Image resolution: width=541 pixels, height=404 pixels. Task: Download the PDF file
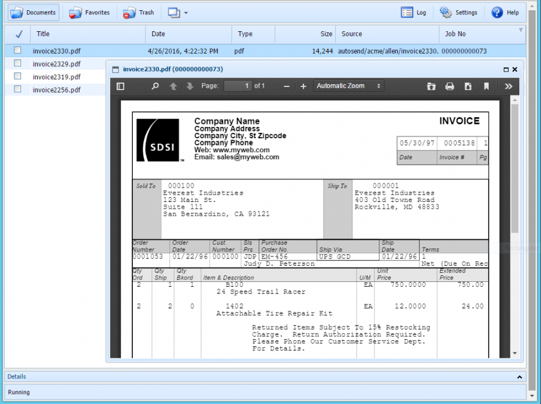[468, 87]
